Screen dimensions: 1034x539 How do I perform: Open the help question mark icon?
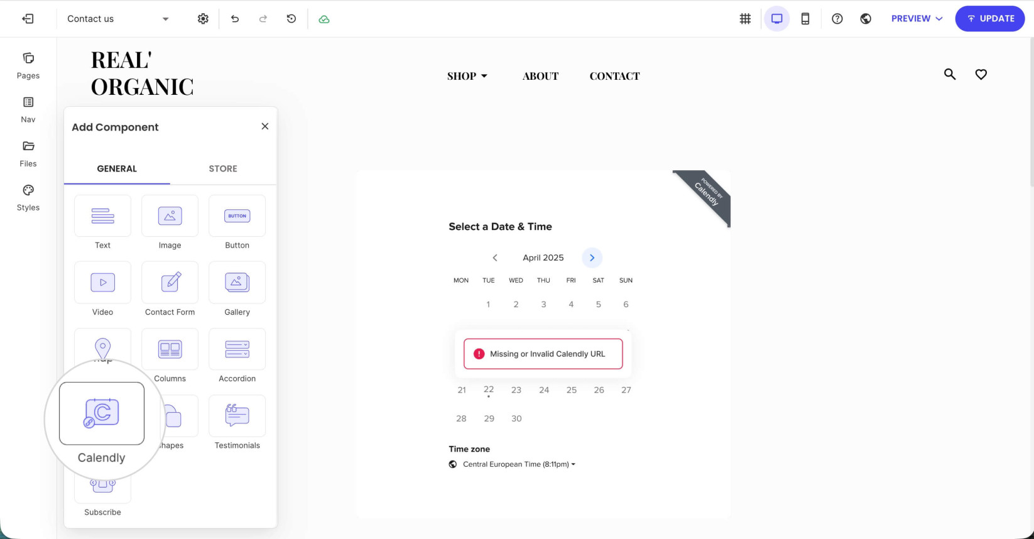[x=837, y=19]
